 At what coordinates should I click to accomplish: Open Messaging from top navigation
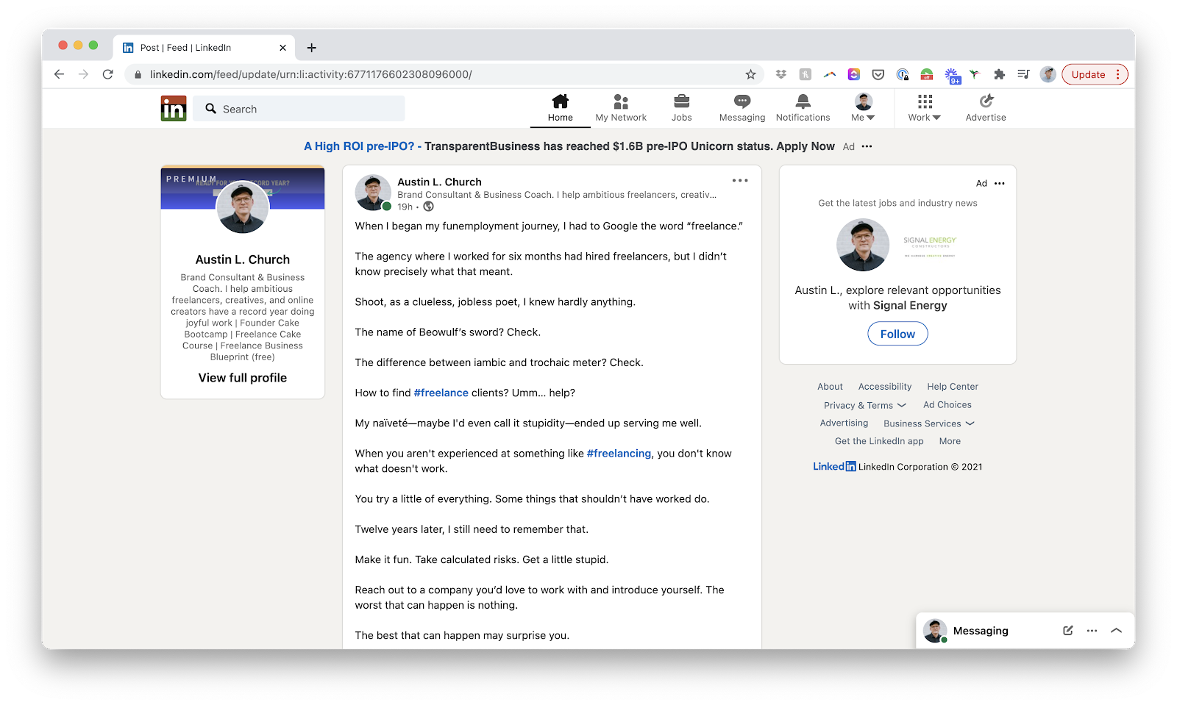click(x=742, y=108)
